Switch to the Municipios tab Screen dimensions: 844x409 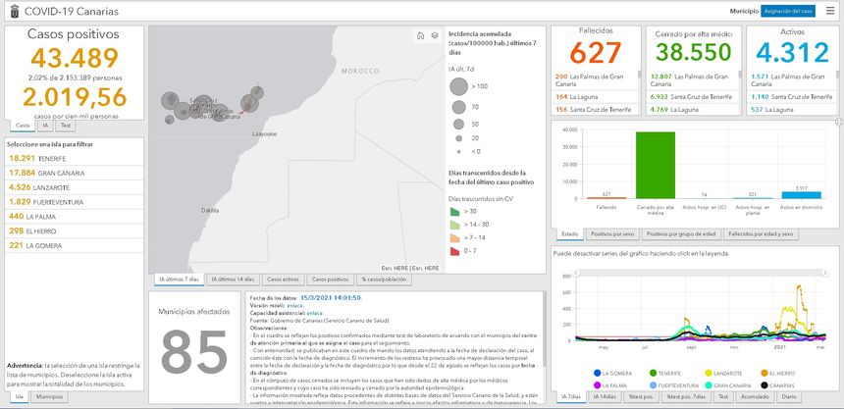click(50, 397)
